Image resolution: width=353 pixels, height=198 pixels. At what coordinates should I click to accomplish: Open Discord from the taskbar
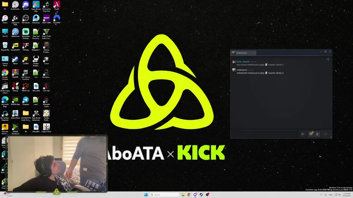[x=195, y=195]
